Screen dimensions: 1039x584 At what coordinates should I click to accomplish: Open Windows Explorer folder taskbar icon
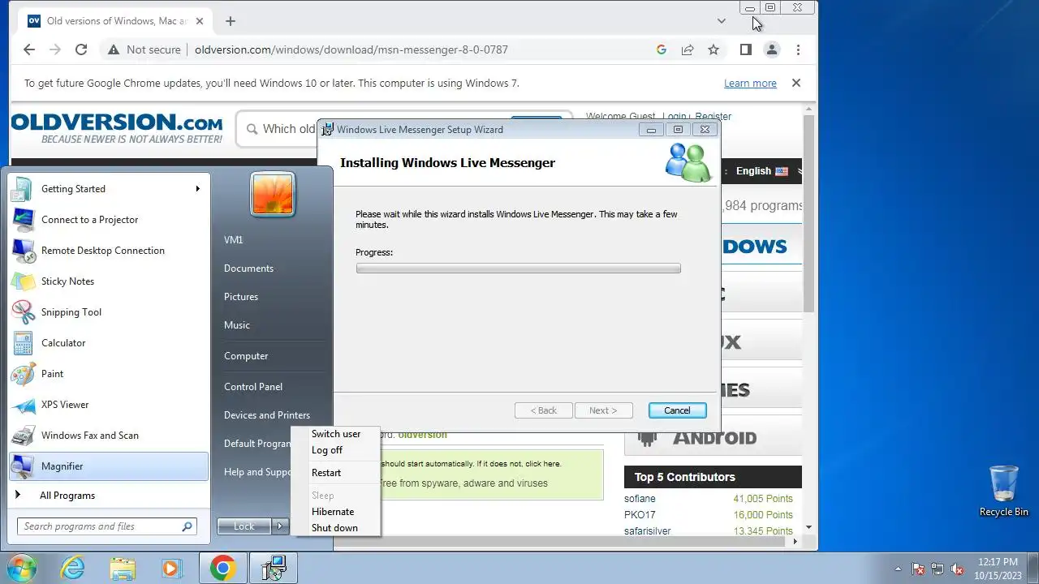click(x=123, y=568)
